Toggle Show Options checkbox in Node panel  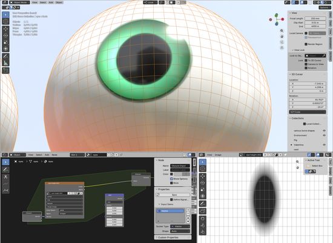[x=171, y=179]
